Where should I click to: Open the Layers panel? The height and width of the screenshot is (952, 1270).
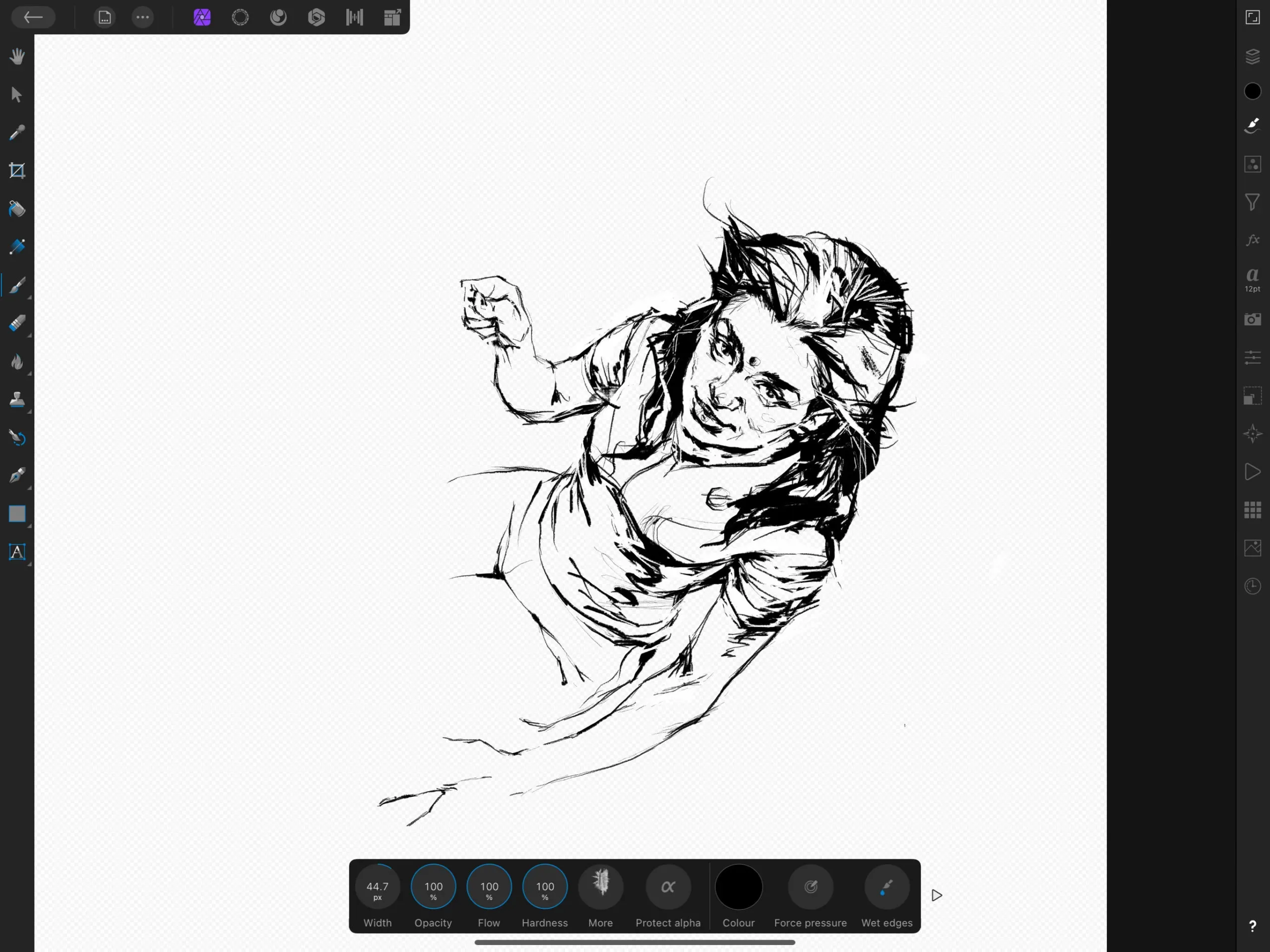tap(1252, 55)
